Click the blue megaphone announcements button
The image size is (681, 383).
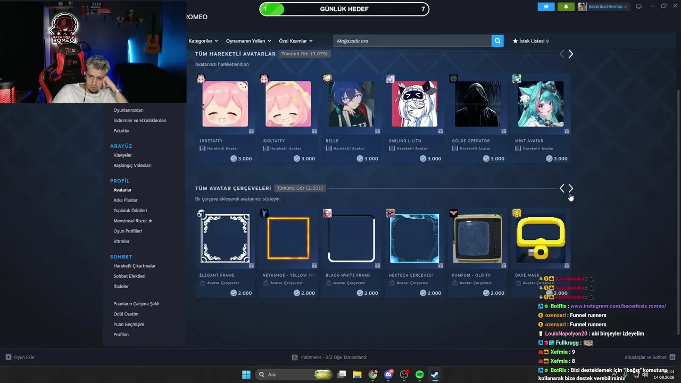(x=546, y=6)
